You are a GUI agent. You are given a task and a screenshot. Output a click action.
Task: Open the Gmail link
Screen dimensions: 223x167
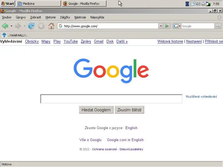click(x=99, y=41)
